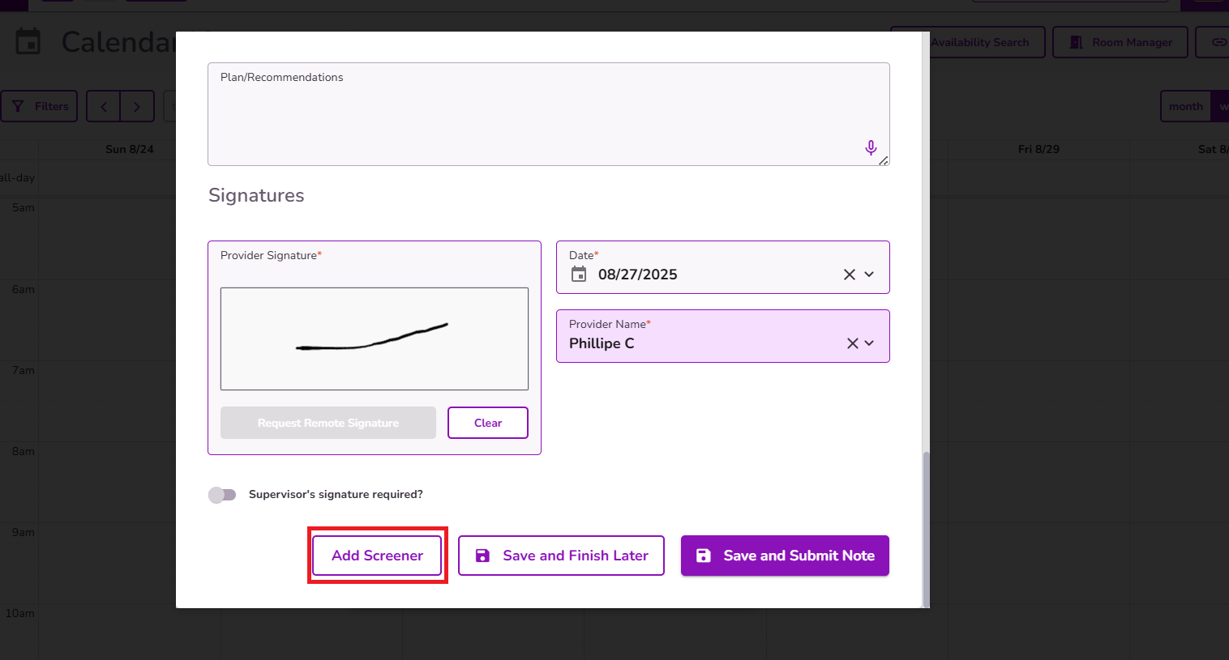
Task: Click the Phillipe C provider name value
Action: [602, 343]
